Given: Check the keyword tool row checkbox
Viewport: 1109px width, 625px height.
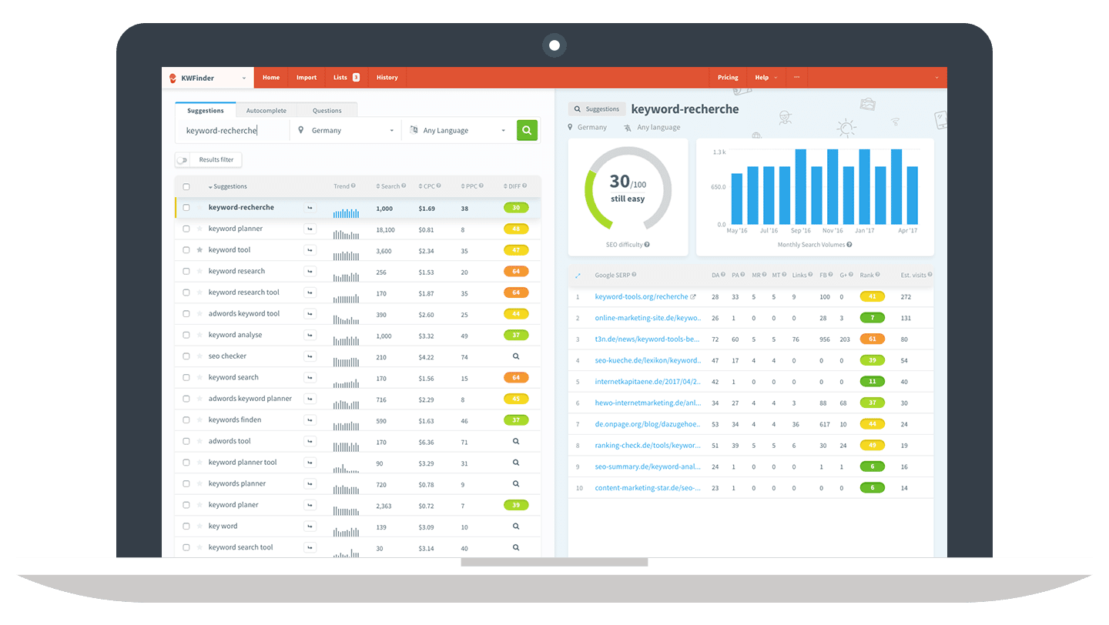Looking at the screenshot, I should coord(186,250).
